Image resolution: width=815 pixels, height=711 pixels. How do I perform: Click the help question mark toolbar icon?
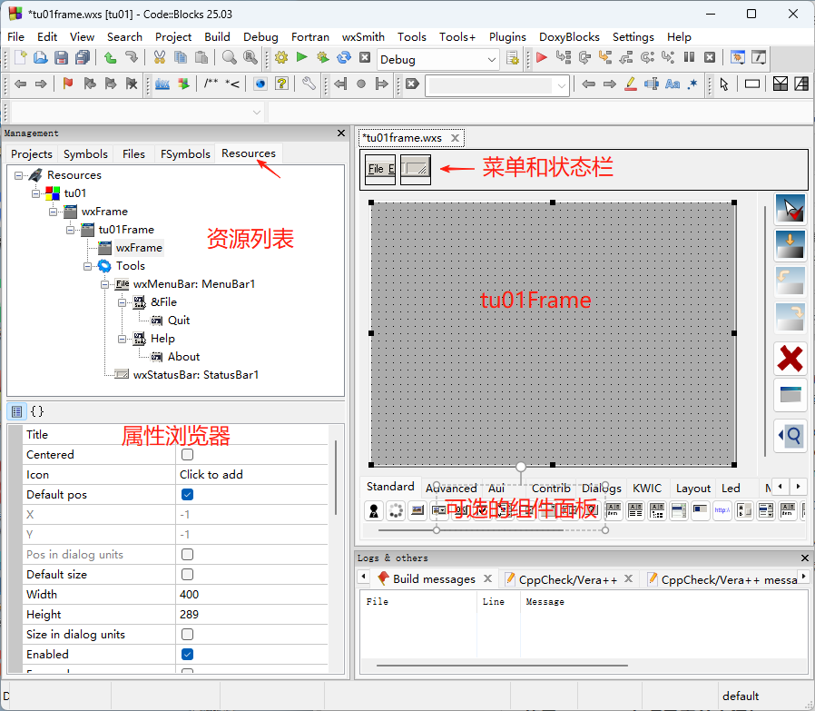[281, 84]
